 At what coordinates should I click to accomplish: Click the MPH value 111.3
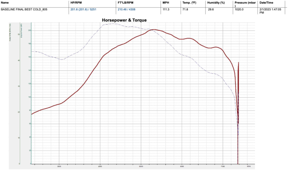(x=166, y=9)
